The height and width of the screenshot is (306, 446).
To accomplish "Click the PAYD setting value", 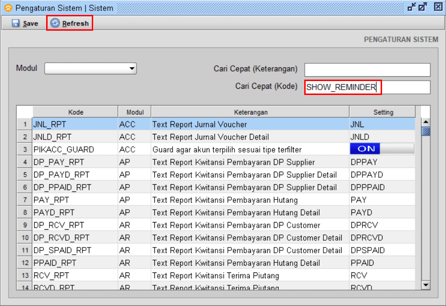I will tap(361, 212).
